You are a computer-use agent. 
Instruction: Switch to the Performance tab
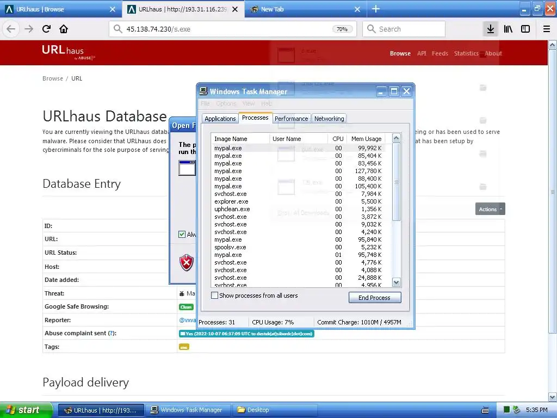[x=292, y=119]
